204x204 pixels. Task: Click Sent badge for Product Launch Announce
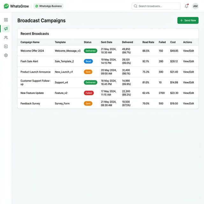tap(88, 72)
